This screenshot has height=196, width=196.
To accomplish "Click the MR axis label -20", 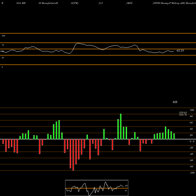I will click(x=191, y=148).
